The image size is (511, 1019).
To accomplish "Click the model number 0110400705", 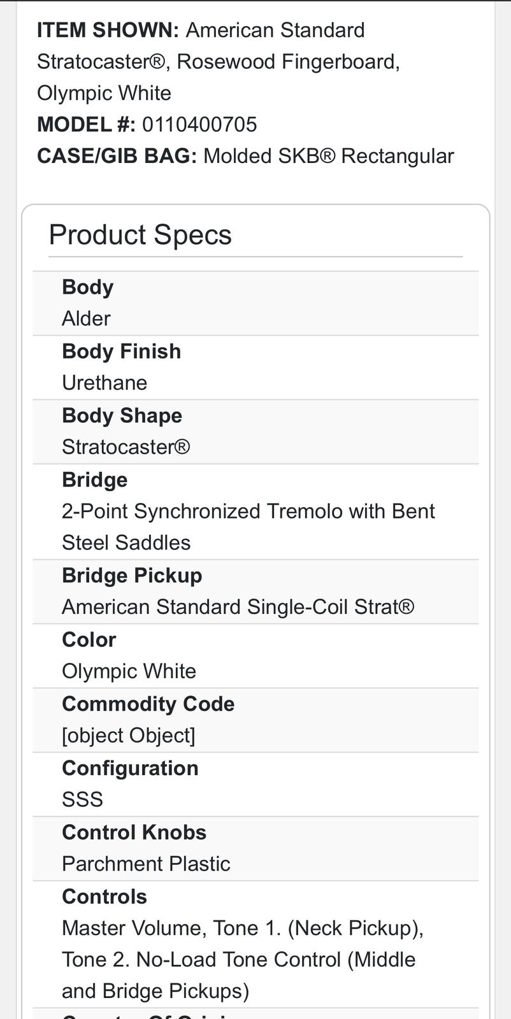I will click(x=199, y=124).
